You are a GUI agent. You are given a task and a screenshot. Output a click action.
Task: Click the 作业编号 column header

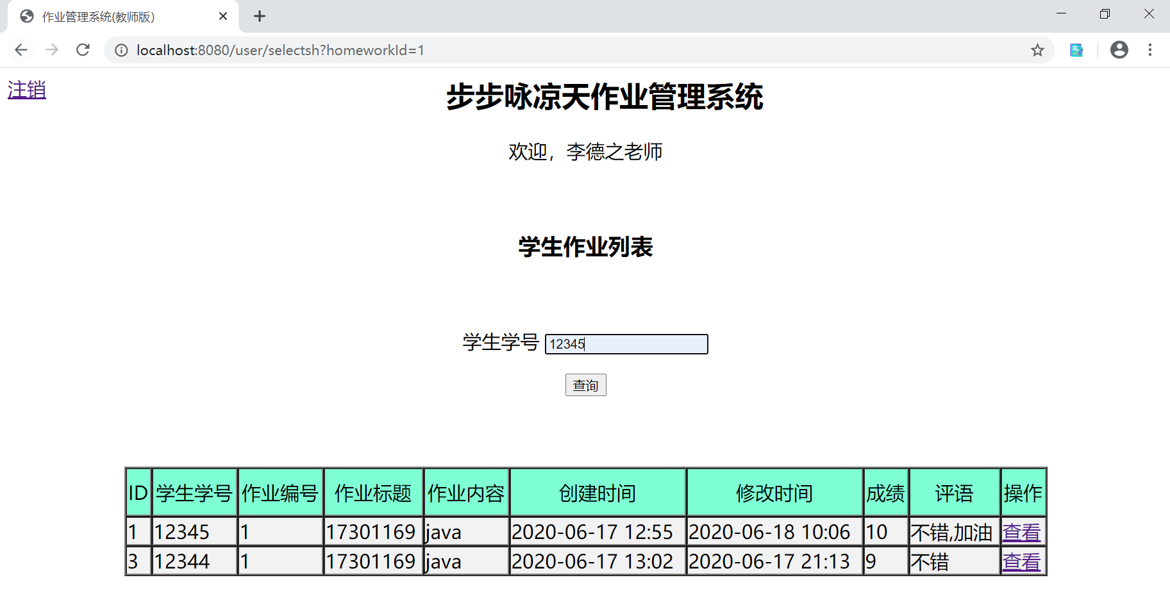[280, 493]
